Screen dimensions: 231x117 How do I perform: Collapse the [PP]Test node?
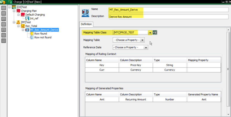pyautogui.click(x=14, y=22)
